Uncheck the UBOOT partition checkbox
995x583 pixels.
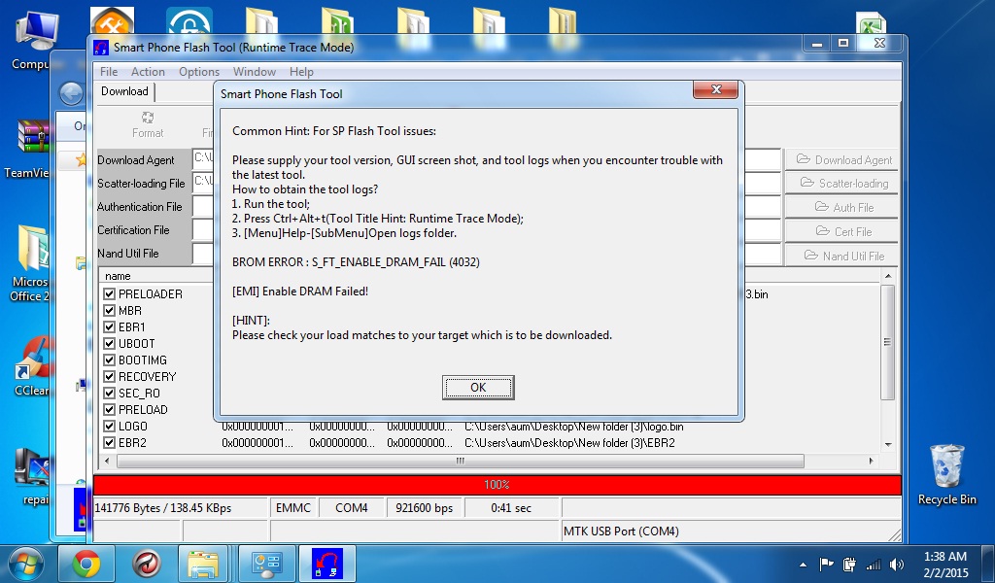click(109, 343)
